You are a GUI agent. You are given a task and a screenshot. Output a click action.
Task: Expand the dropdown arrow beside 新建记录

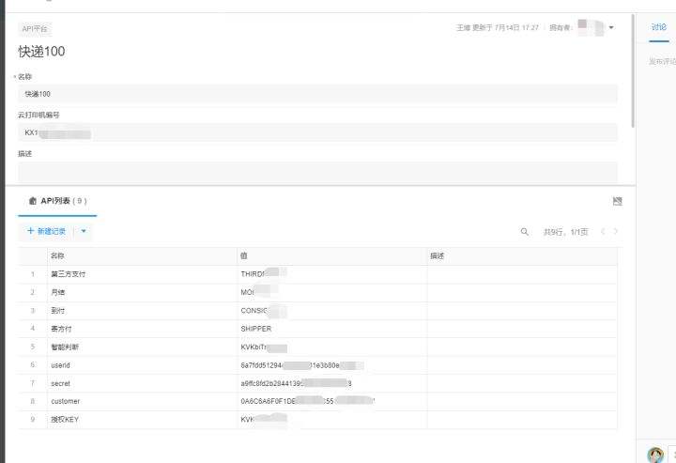pyautogui.click(x=83, y=230)
